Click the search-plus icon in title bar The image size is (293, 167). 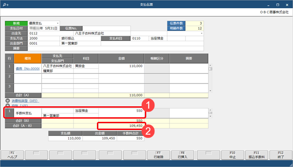[5, 5]
